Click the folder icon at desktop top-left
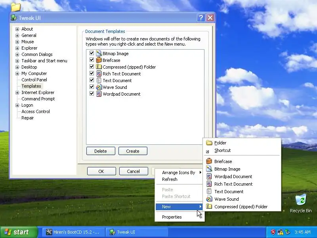The height and width of the screenshot is (238, 317). (16, 7)
